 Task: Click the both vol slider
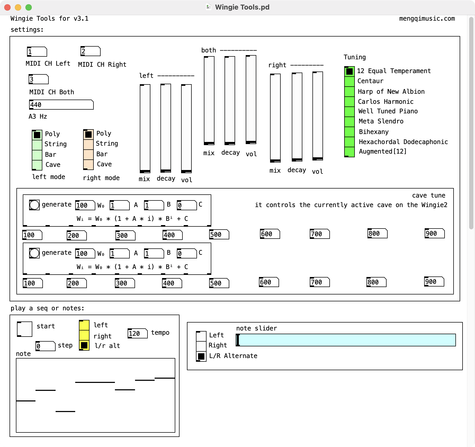[251, 100]
